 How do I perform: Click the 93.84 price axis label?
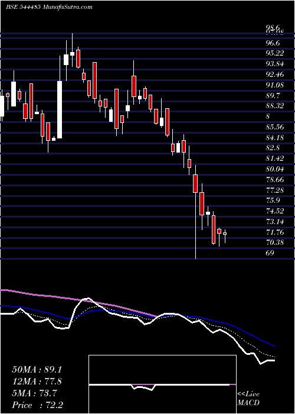pyautogui.click(x=275, y=64)
